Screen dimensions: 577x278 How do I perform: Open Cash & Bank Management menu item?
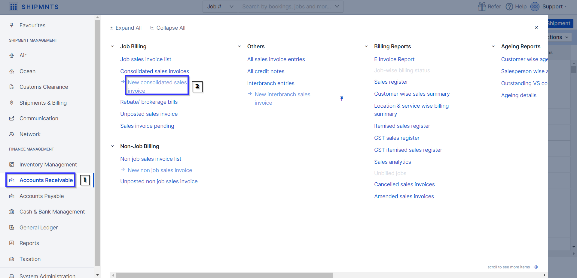point(52,211)
